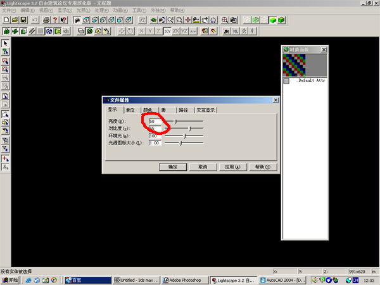
Task: Click the zoom-in magnifier icon
Action: pos(170,20)
